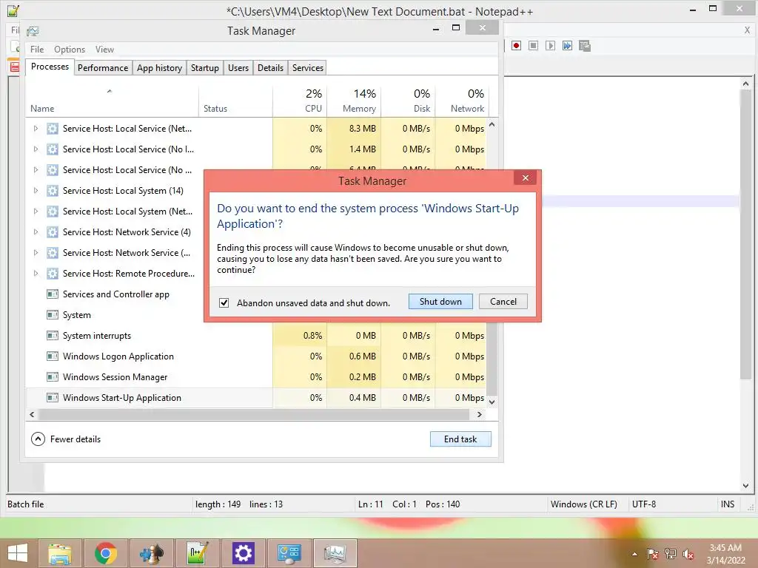Open Action Center flag in system tray
Screen dimensions: 758x568
coord(653,554)
